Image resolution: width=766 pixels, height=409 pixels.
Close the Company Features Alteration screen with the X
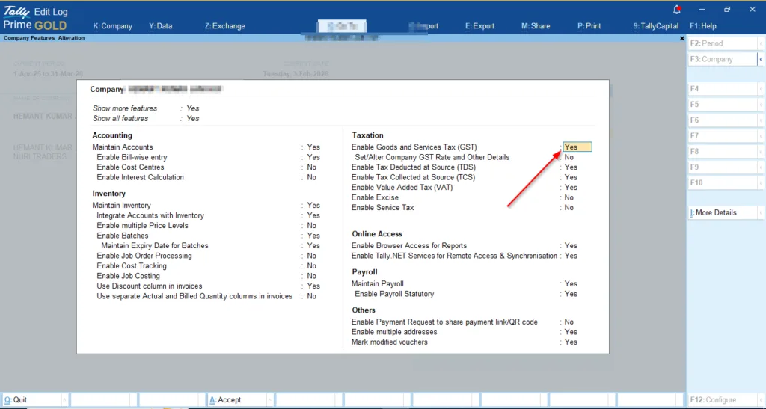(x=681, y=38)
